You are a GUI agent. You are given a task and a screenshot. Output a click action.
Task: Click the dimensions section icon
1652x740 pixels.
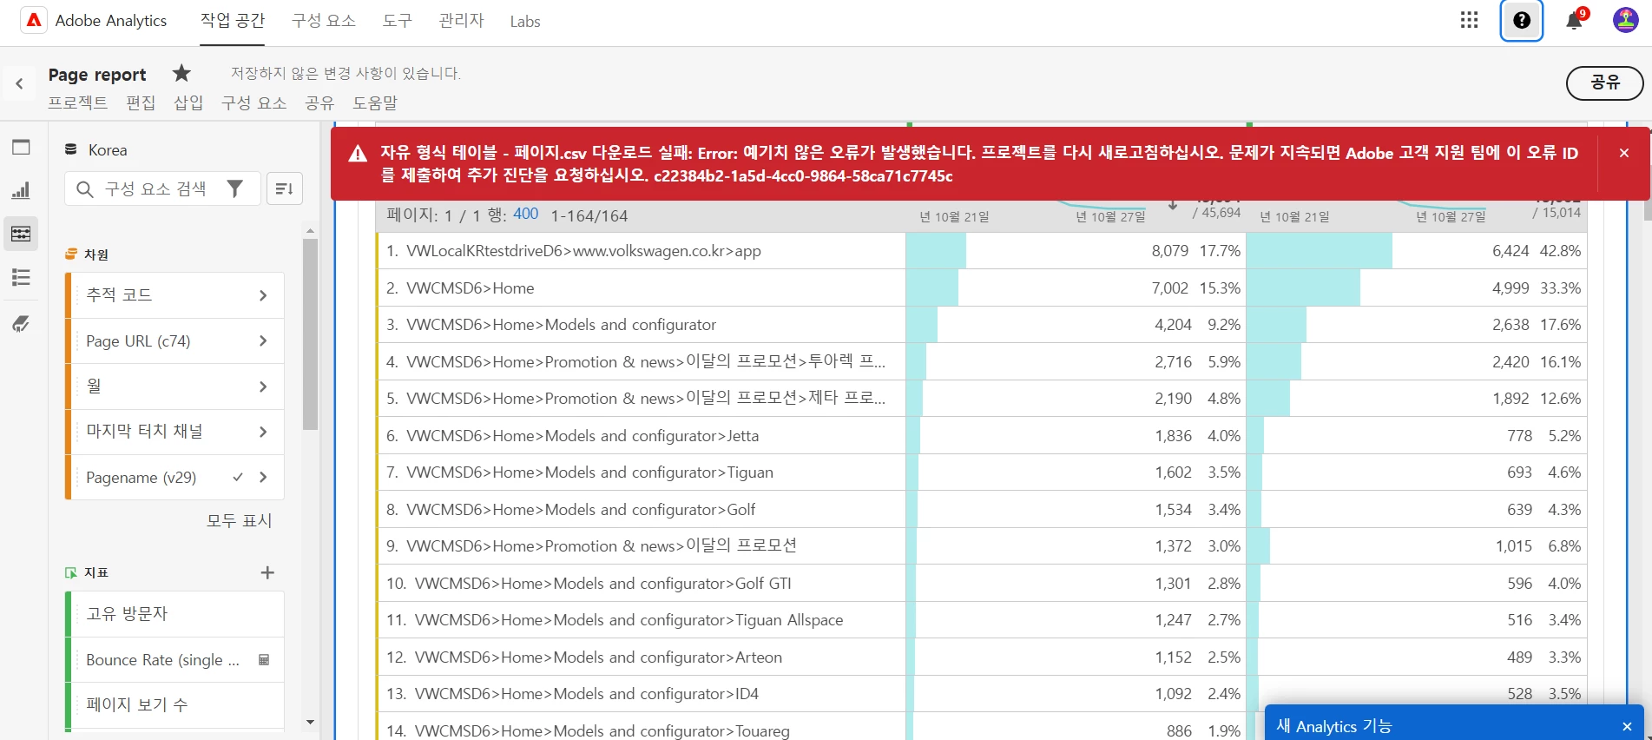71,254
